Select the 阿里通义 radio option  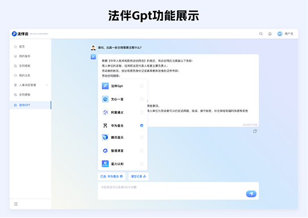coord(142,112)
